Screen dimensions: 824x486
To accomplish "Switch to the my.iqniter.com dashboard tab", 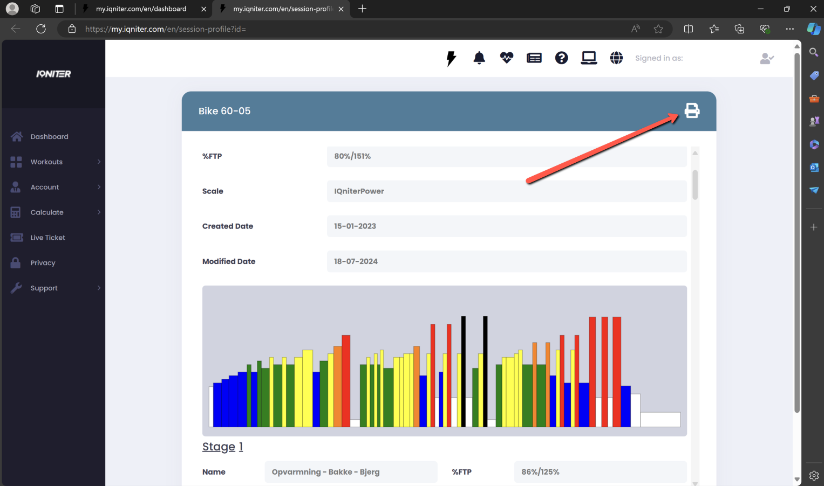I will (141, 9).
